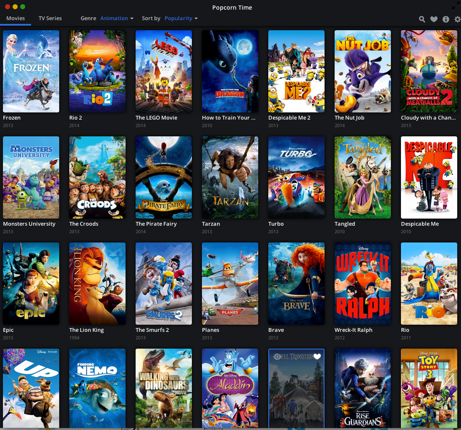Screen dimensions: 461x430
Task: Select the Tarzan poster
Action: coord(230,177)
